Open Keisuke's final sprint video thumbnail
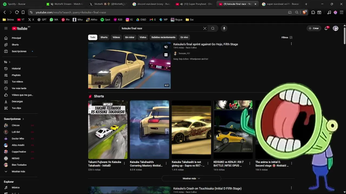The image size is (346, 194). pyautogui.click(x=129, y=65)
